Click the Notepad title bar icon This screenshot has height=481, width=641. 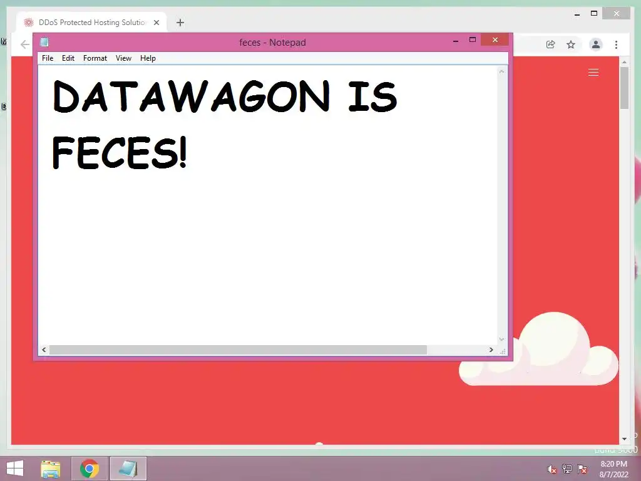click(44, 42)
